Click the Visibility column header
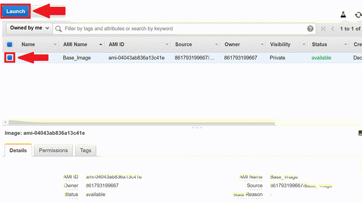 pyautogui.click(x=280, y=45)
